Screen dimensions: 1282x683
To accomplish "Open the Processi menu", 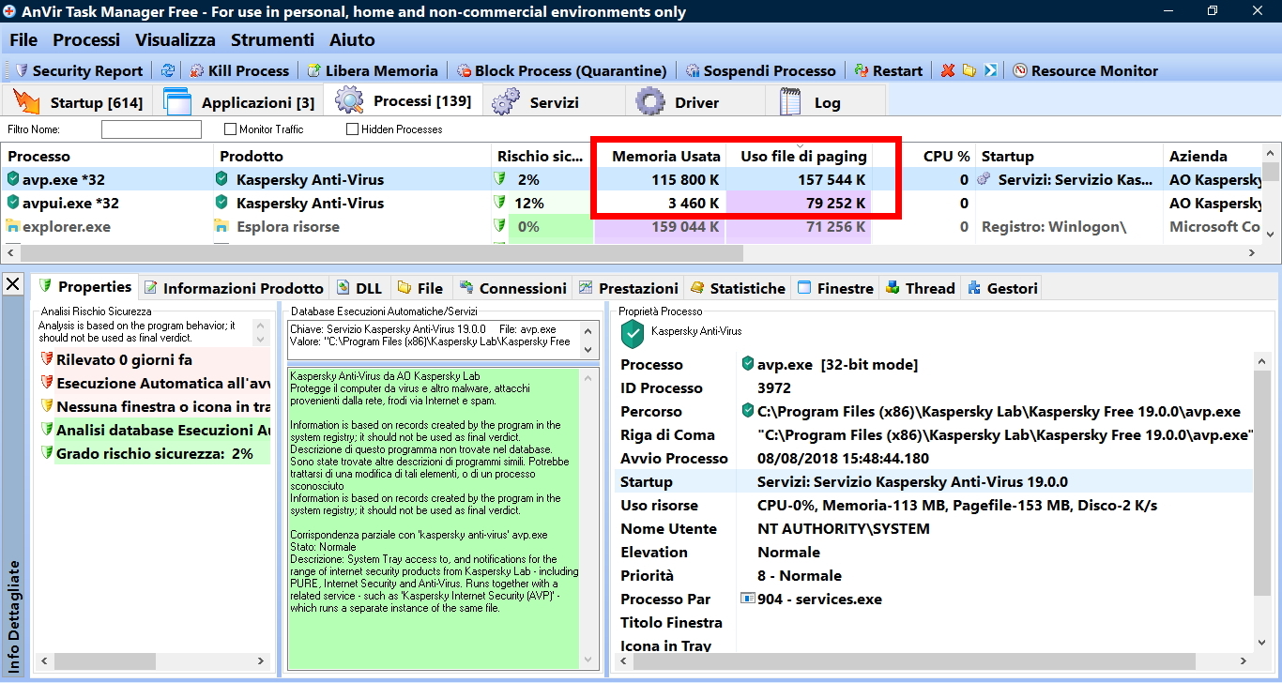I will [x=86, y=40].
